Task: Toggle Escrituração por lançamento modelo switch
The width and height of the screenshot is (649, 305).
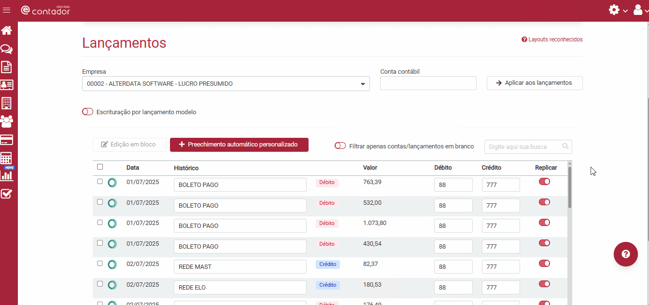Action: pyautogui.click(x=87, y=112)
